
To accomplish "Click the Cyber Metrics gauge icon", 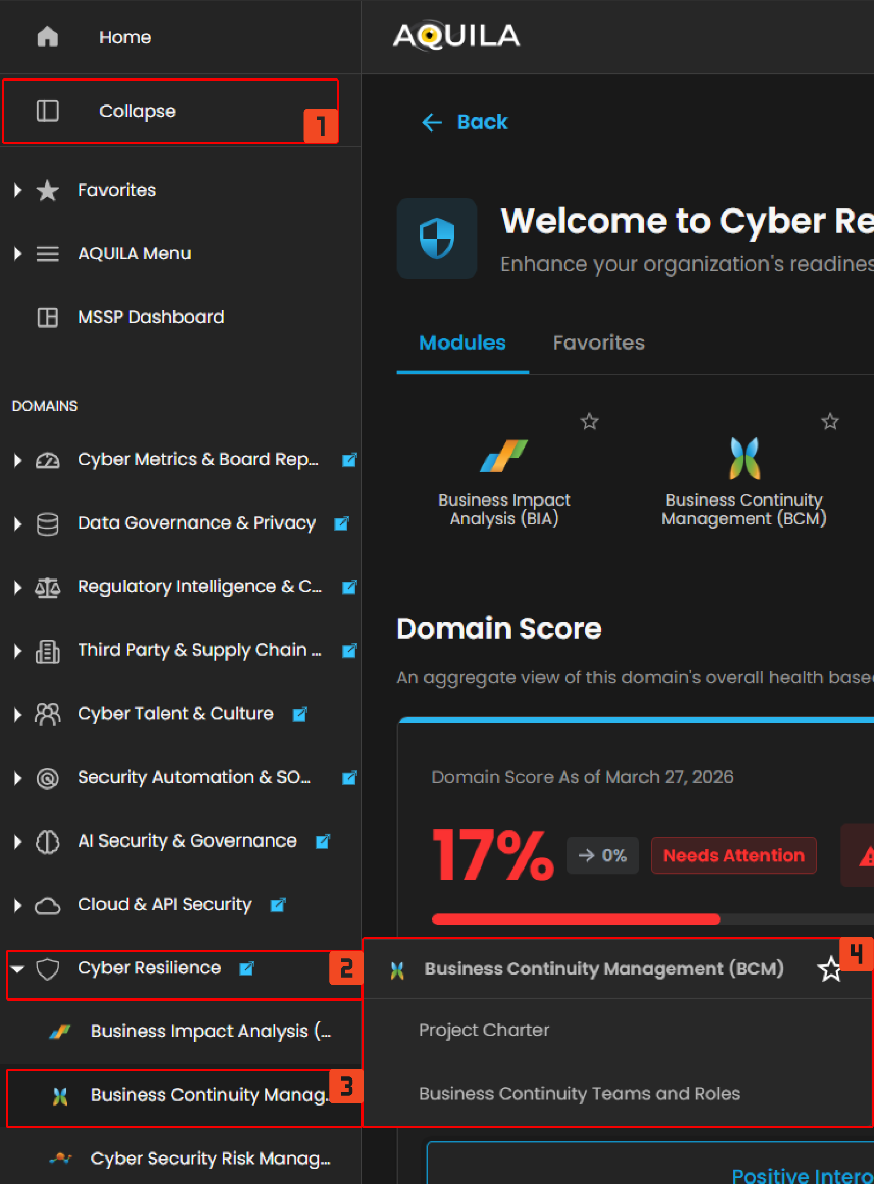I will (x=47, y=460).
